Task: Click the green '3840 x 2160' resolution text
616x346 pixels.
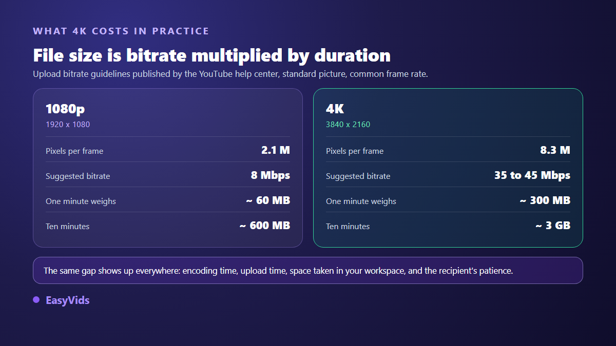Action: 348,125
